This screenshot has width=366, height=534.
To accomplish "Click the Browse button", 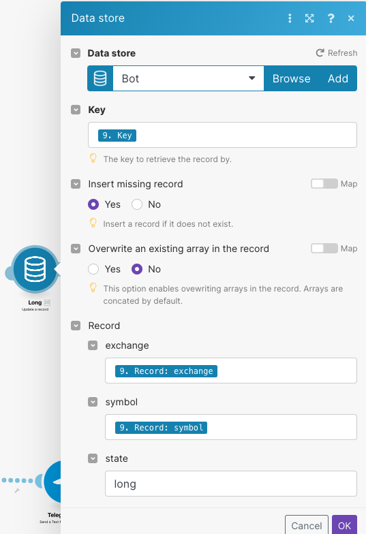I will [292, 79].
